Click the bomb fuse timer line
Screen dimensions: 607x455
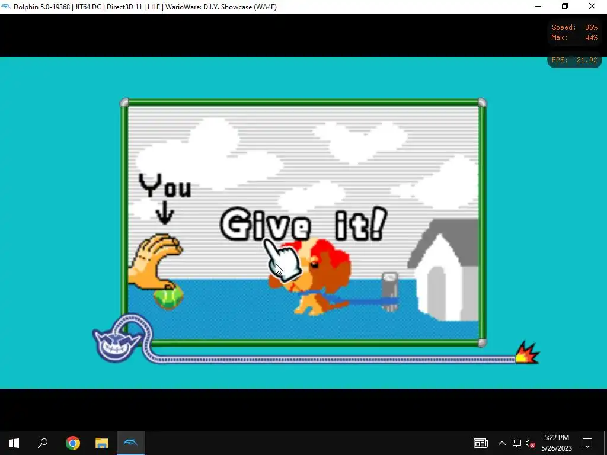pos(333,360)
